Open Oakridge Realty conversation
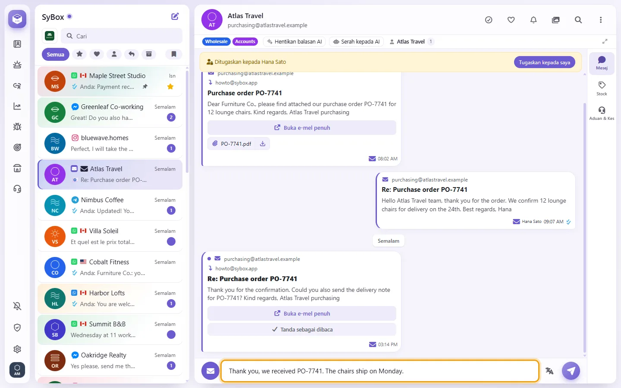Screen dimensions: 621x388 coord(110,360)
